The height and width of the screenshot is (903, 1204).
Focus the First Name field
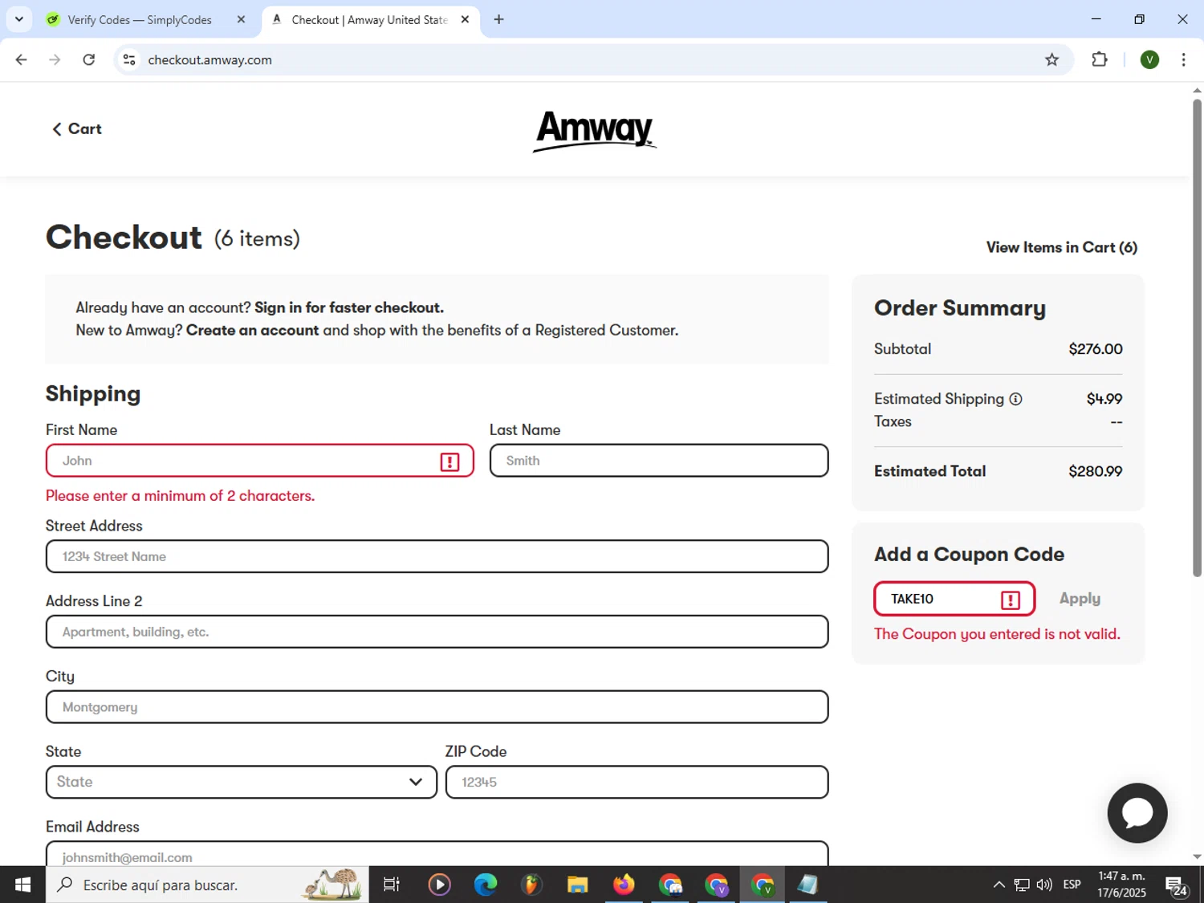[x=259, y=461]
